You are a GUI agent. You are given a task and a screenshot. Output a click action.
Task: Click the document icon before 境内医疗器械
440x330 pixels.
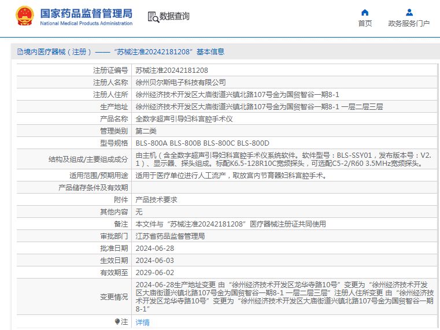coord(20,52)
